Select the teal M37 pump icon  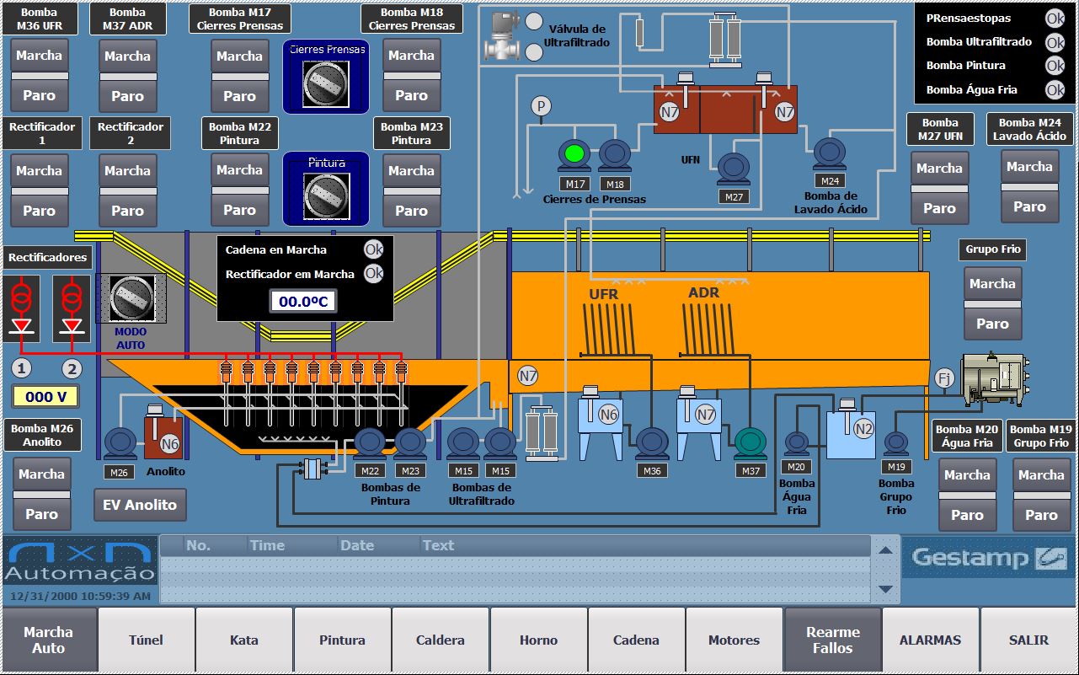[x=750, y=442]
